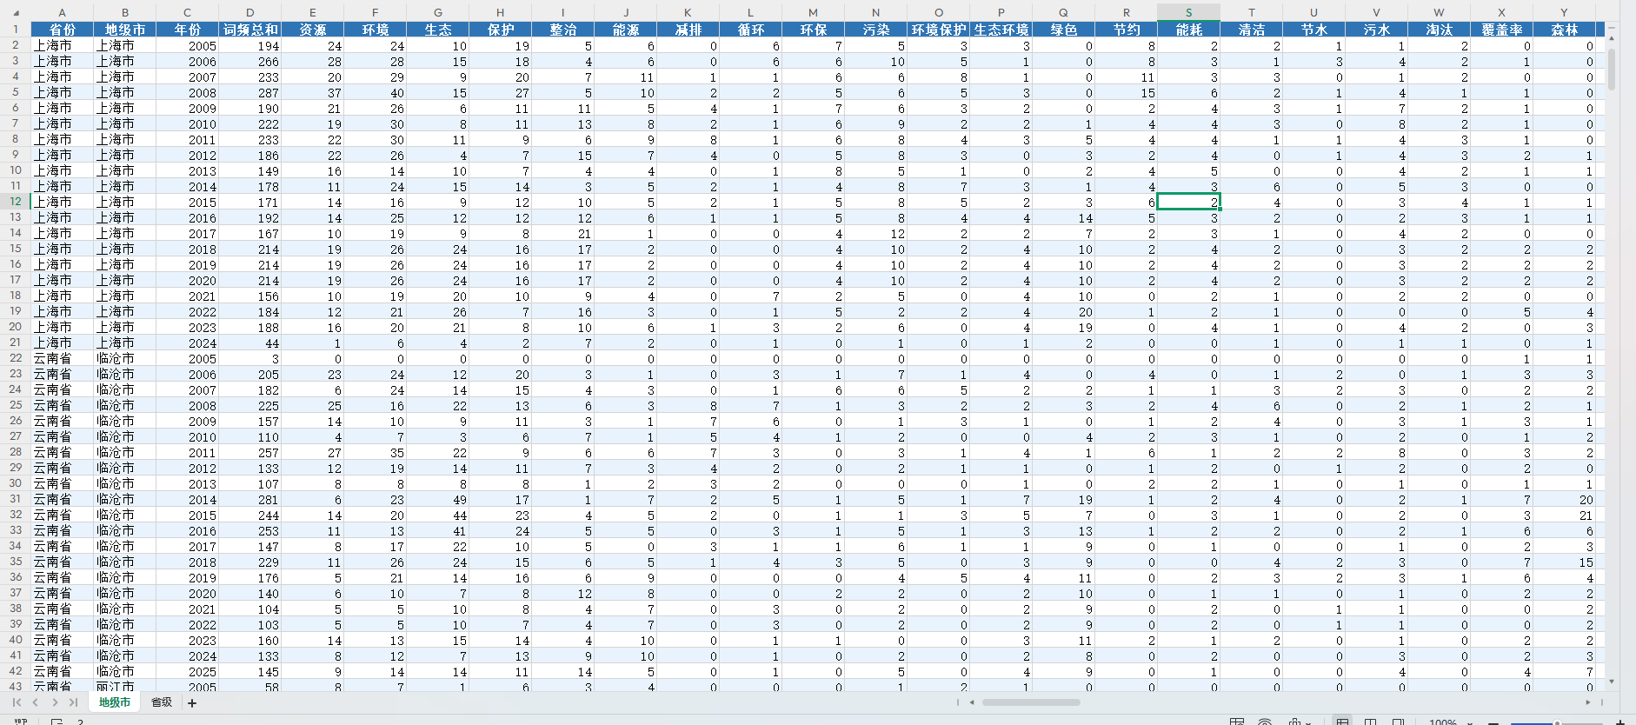Jump to the first sheet tab arrow
This screenshot has width=1636, height=725.
17,702
